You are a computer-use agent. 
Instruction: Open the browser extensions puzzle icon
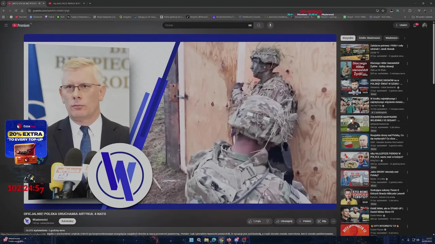(410, 11)
